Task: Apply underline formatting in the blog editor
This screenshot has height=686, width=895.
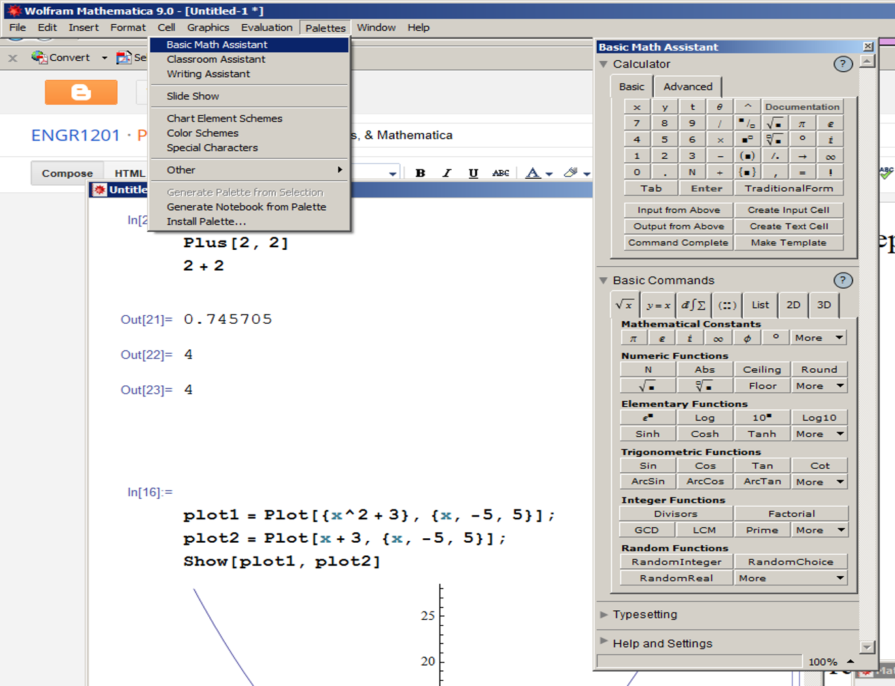Action: point(473,173)
